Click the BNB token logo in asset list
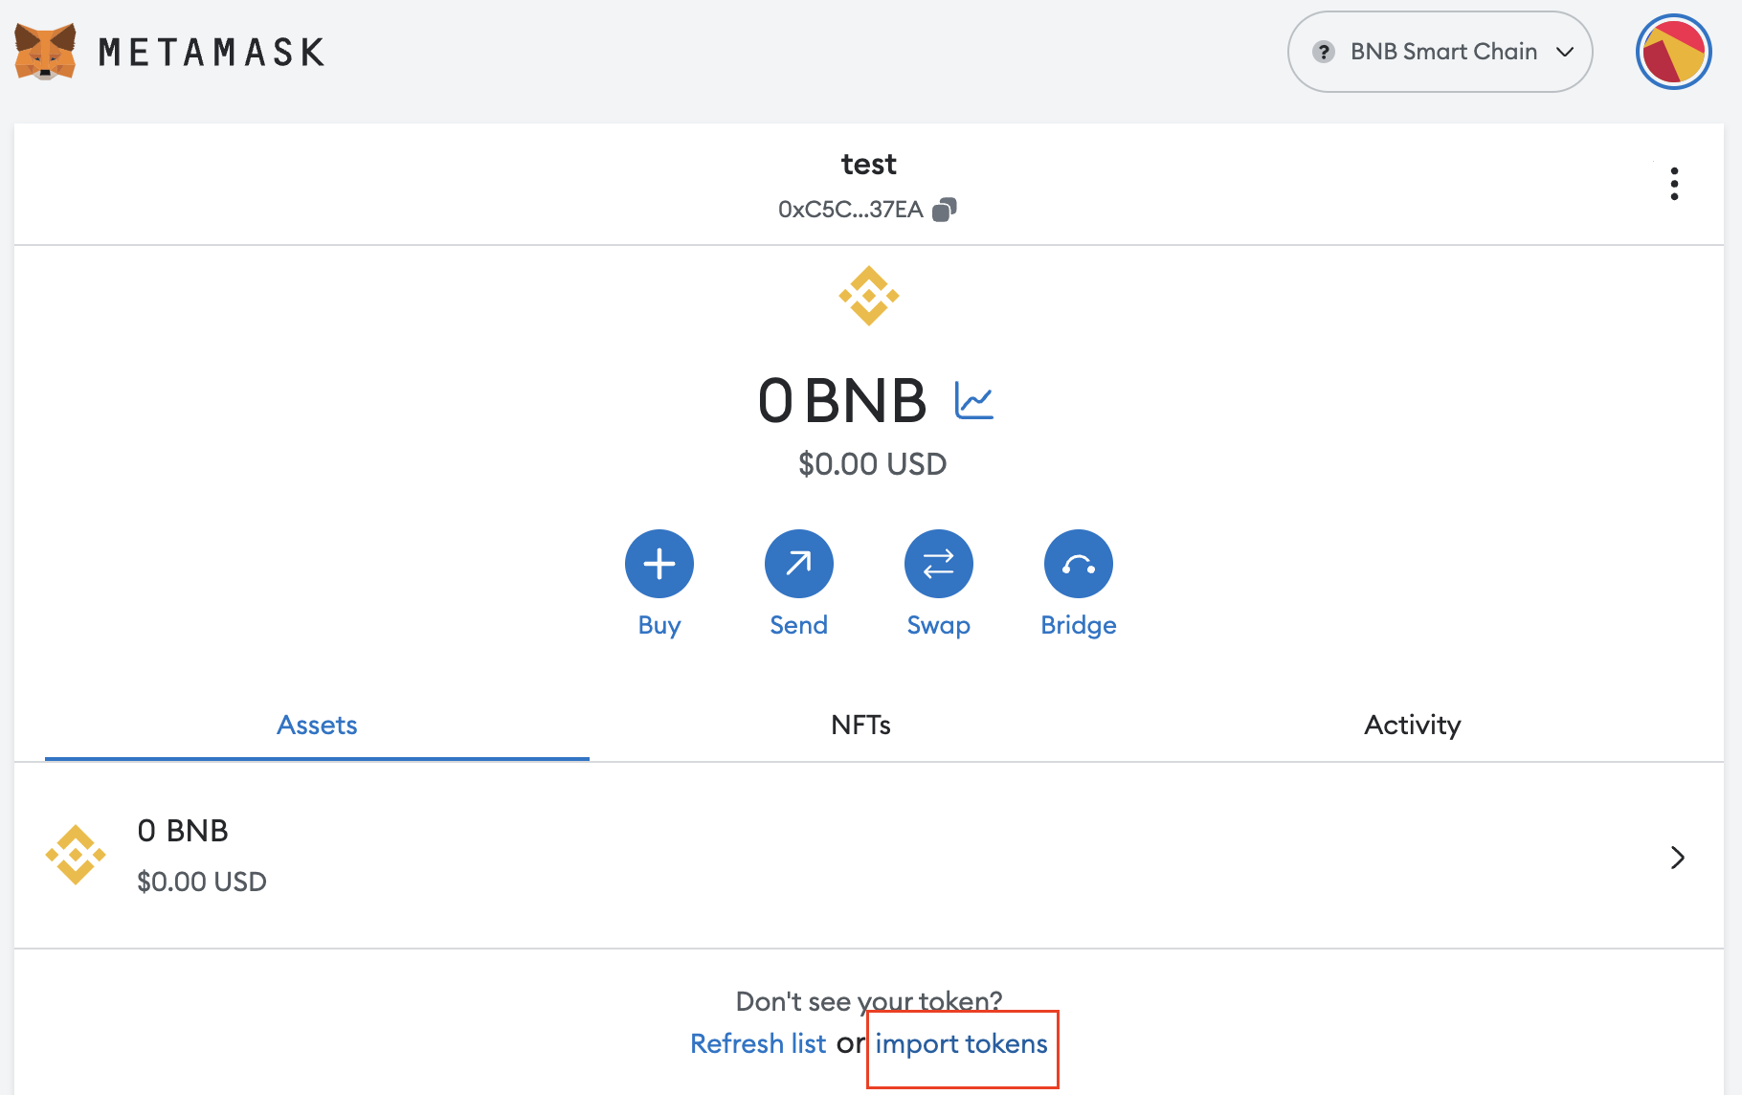The image size is (1742, 1095). point(76,855)
